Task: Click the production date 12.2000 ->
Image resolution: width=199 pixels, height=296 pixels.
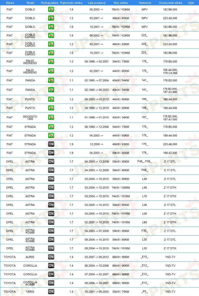Action: point(96,144)
